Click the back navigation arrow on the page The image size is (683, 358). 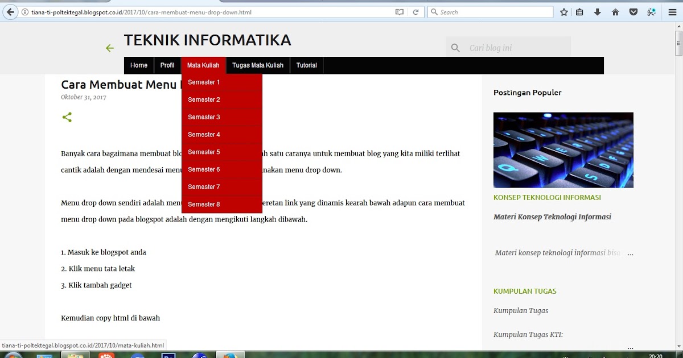109,48
